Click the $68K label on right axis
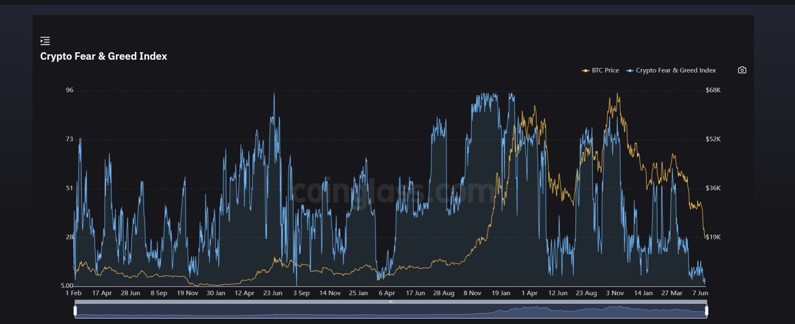Image resolution: width=795 pixels, height=324 pixels. (713, 90)
